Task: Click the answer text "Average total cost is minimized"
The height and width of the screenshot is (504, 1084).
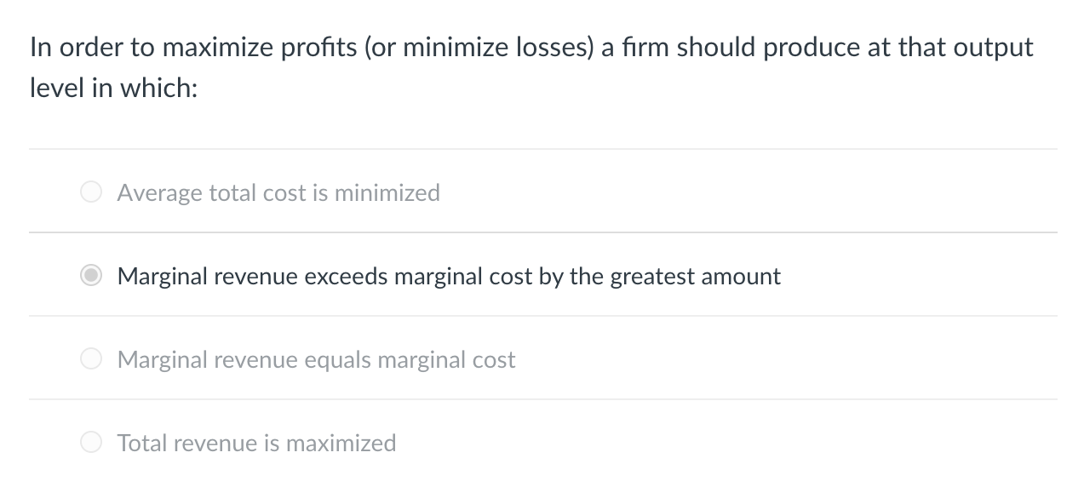Action: click(278, 192)
